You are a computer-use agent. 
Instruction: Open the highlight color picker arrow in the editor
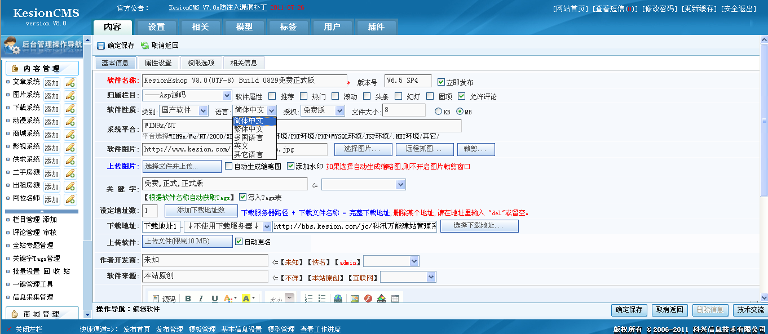254,299
